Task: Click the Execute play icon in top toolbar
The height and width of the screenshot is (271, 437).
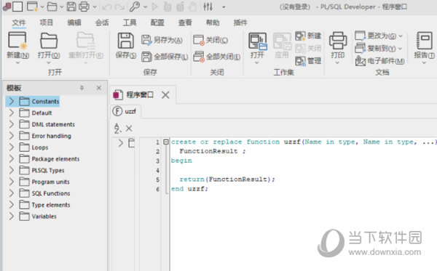Action: tap(154, 7)
